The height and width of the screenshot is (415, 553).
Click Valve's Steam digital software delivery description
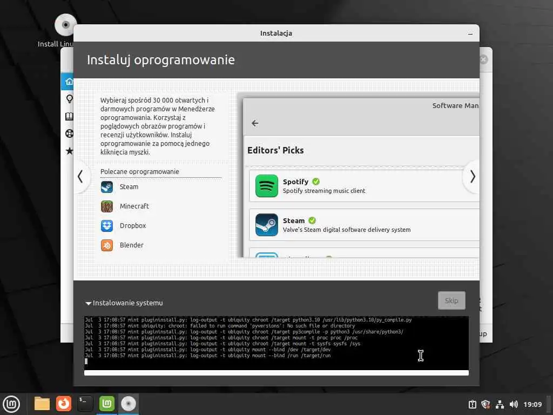point(347,230)
